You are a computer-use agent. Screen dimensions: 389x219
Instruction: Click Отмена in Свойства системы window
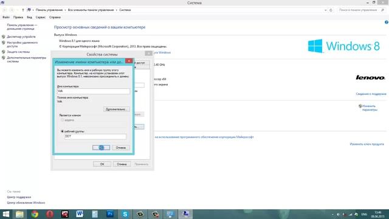click(122, 164)
